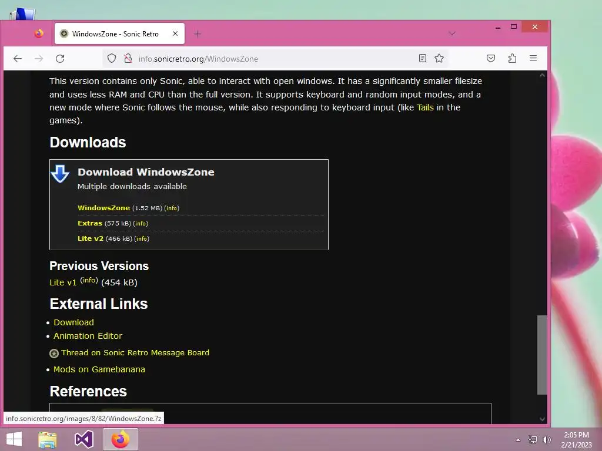This screenshot has width=602, height=451.
Task: Open info link for Extras download
Action: coord(141,224)
